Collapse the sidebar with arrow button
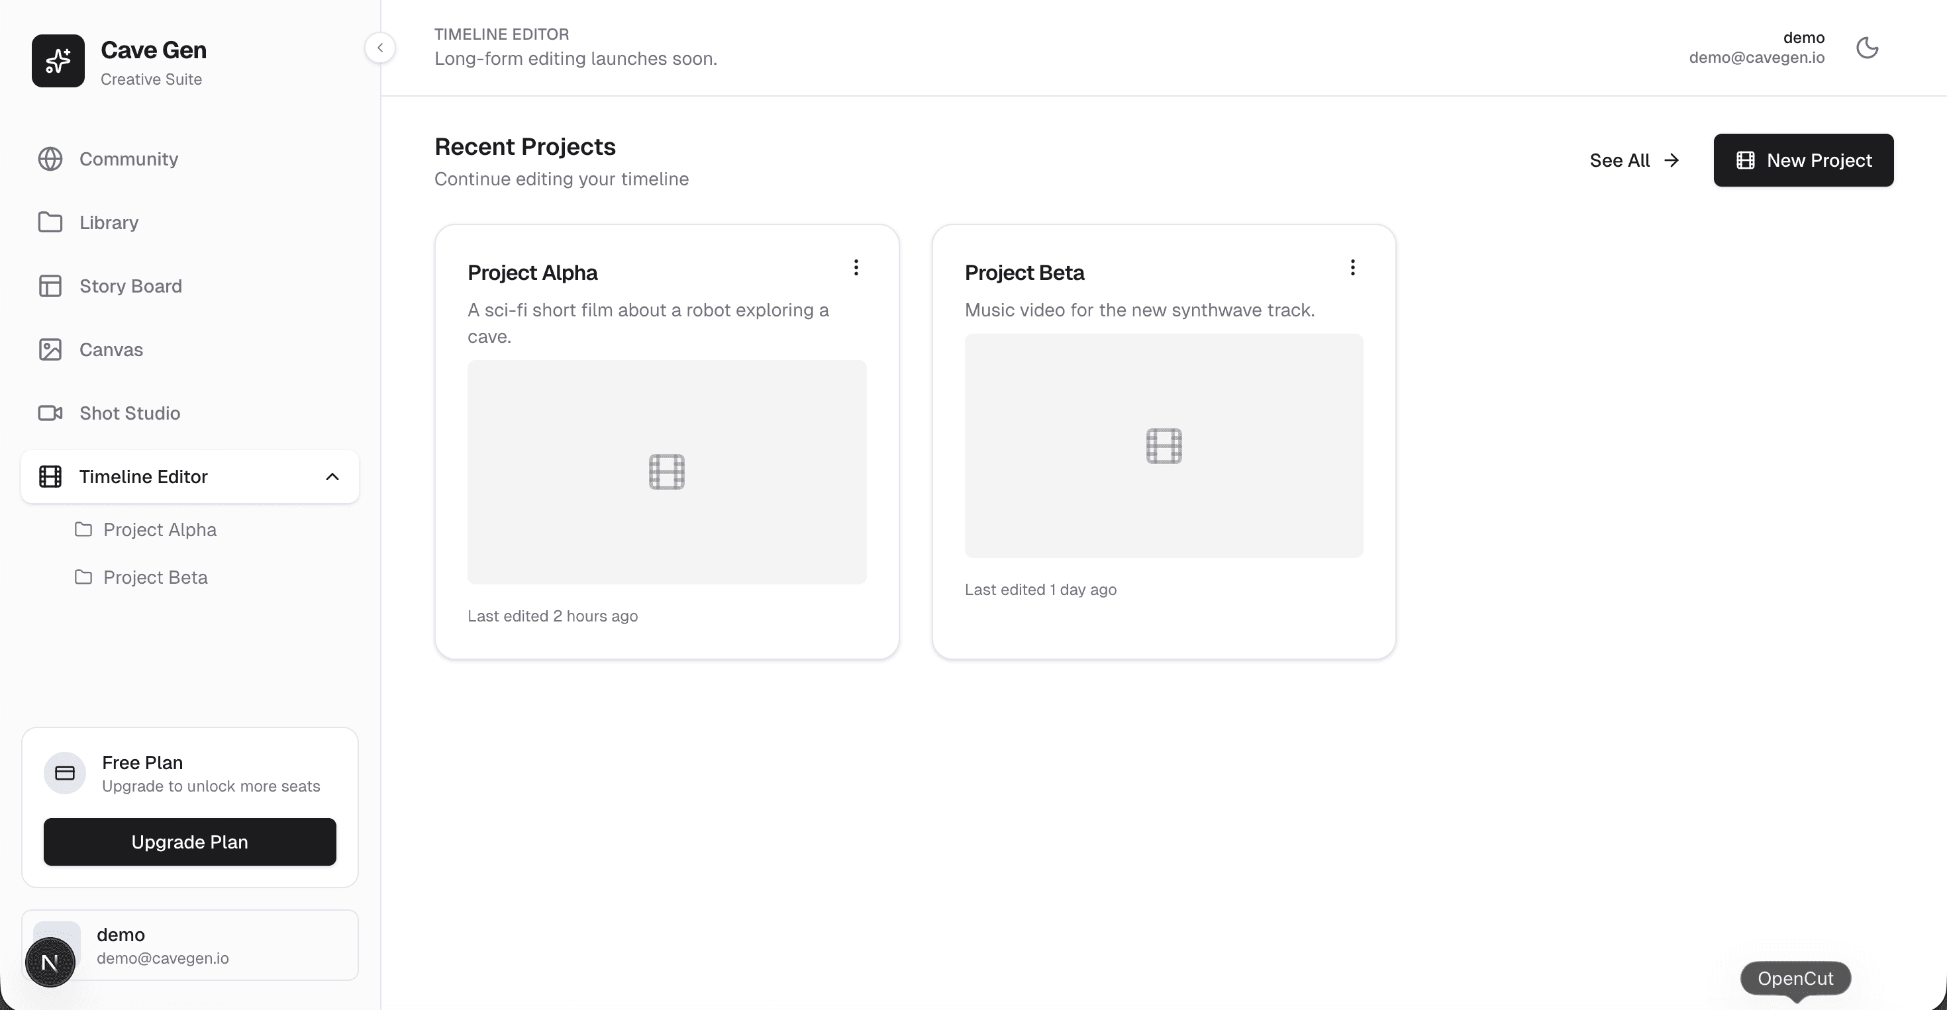1947x1010 pixels. pyautogui.click(x=380, y=48)
